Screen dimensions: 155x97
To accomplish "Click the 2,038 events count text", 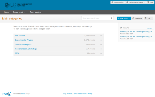I will click(89, 36).
